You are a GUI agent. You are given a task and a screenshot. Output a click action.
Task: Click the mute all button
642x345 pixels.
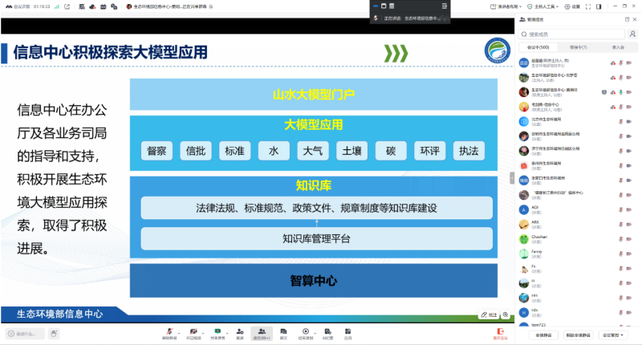tap(543, 335)
